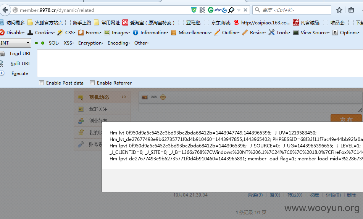Click the HackBar URL text area

pos(200,63)
